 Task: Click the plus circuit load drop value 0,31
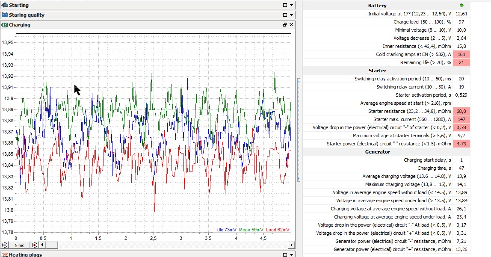click(461, 233)
